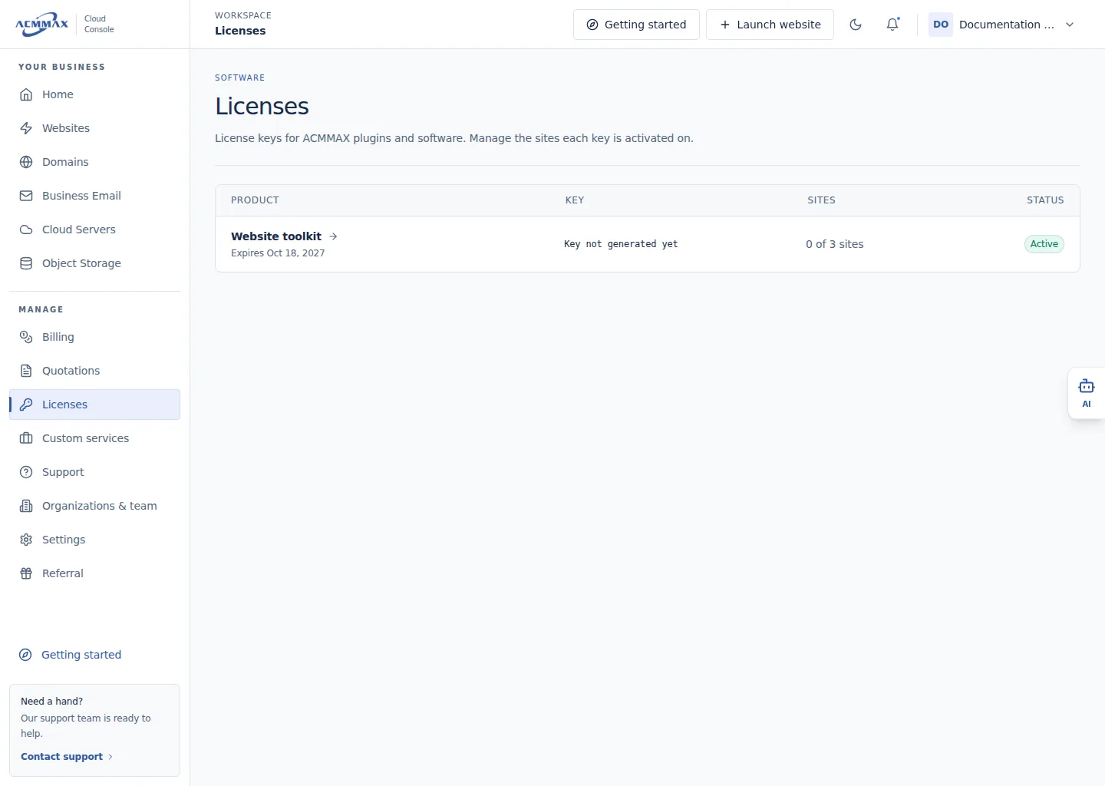Expand the Documentation workspace dropdown

pyautogui.click(x=1070, y=25)
